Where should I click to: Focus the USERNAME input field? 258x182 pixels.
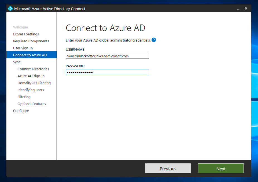[x=108, y=56]
